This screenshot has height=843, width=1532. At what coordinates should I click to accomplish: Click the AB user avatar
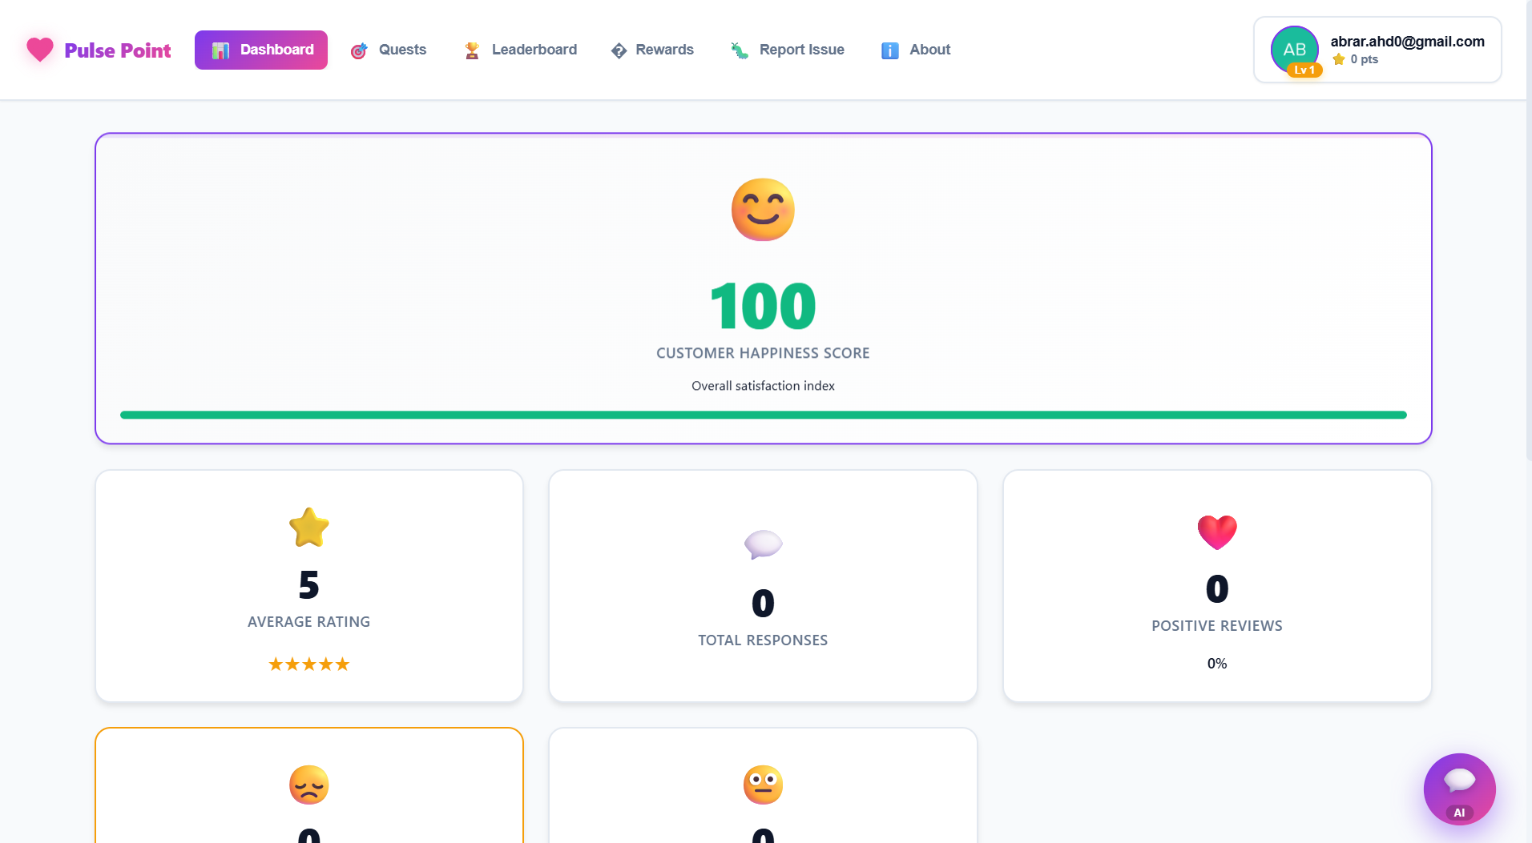click(x=1294, y=49)
